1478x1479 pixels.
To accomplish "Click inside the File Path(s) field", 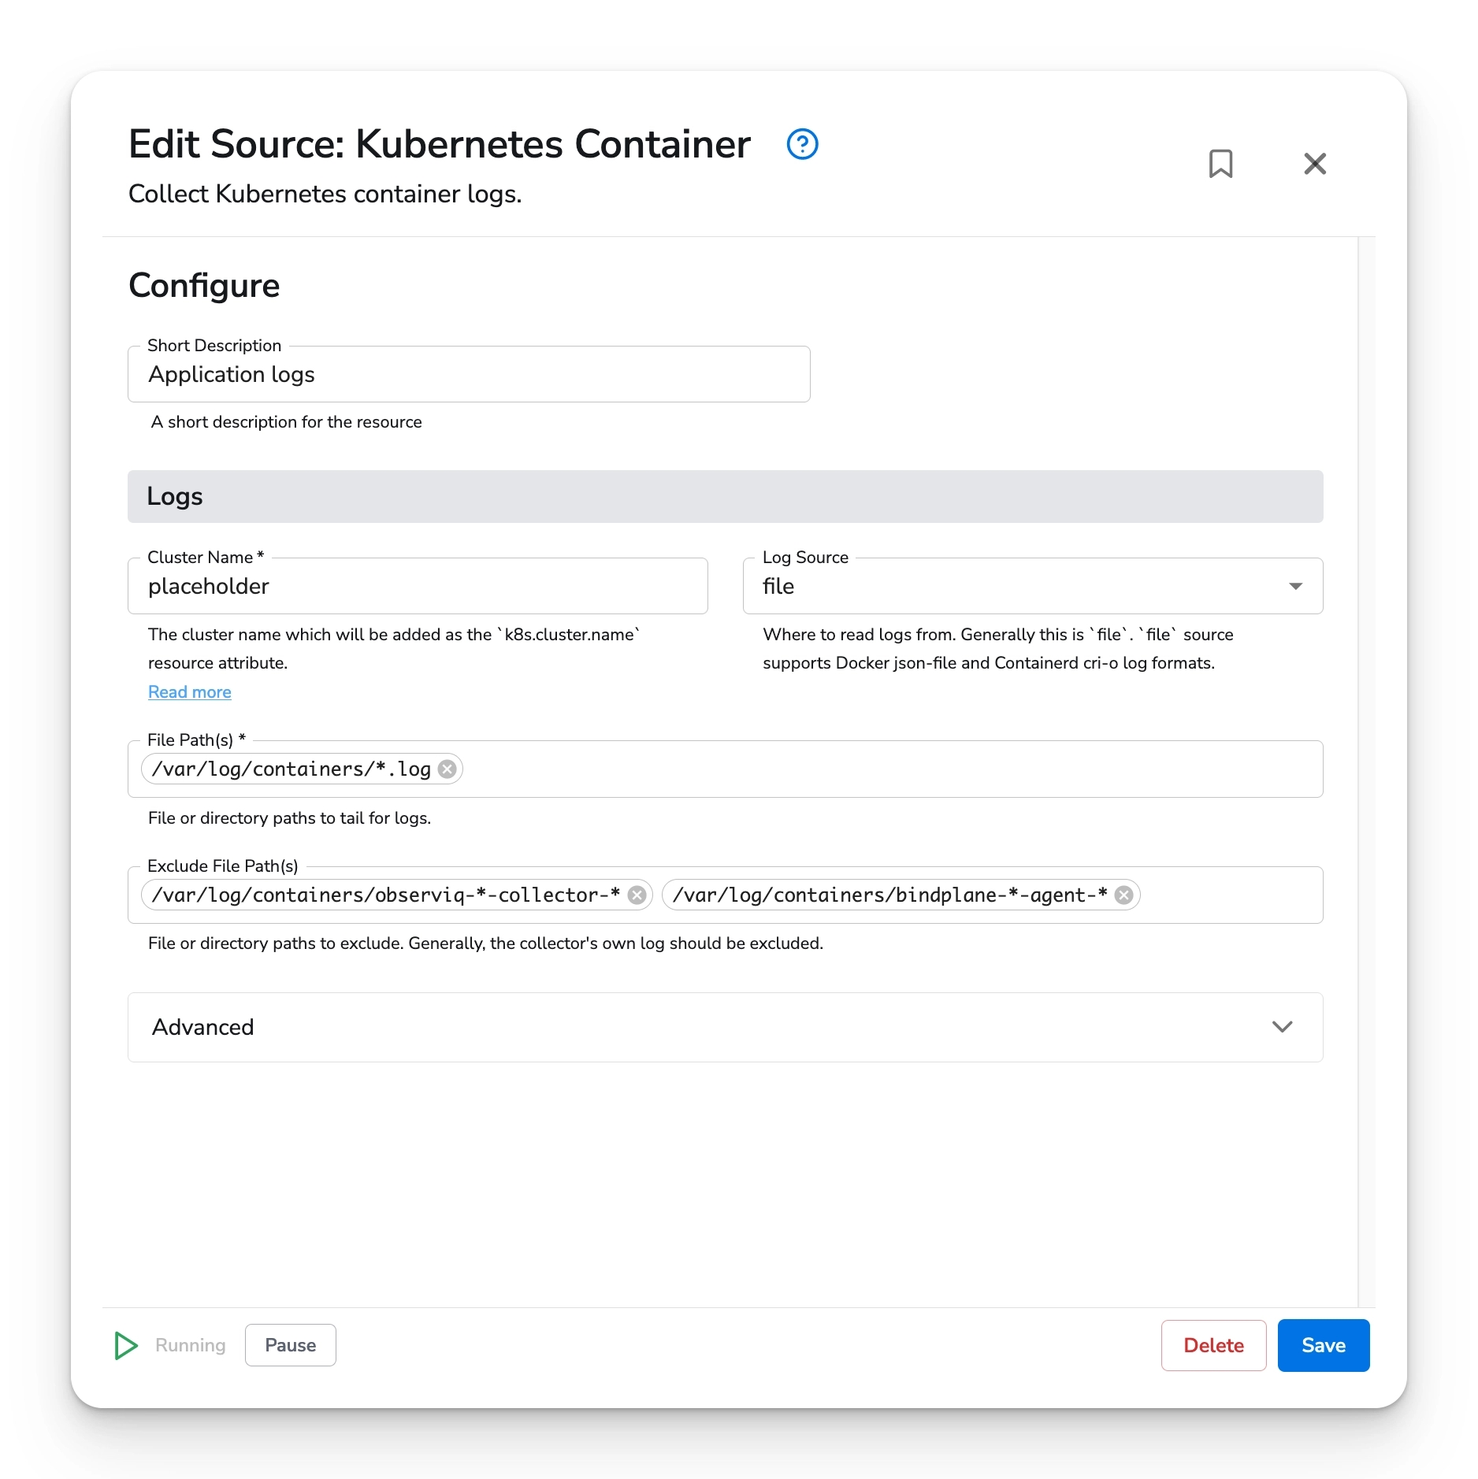I will [x=788, y=769].
